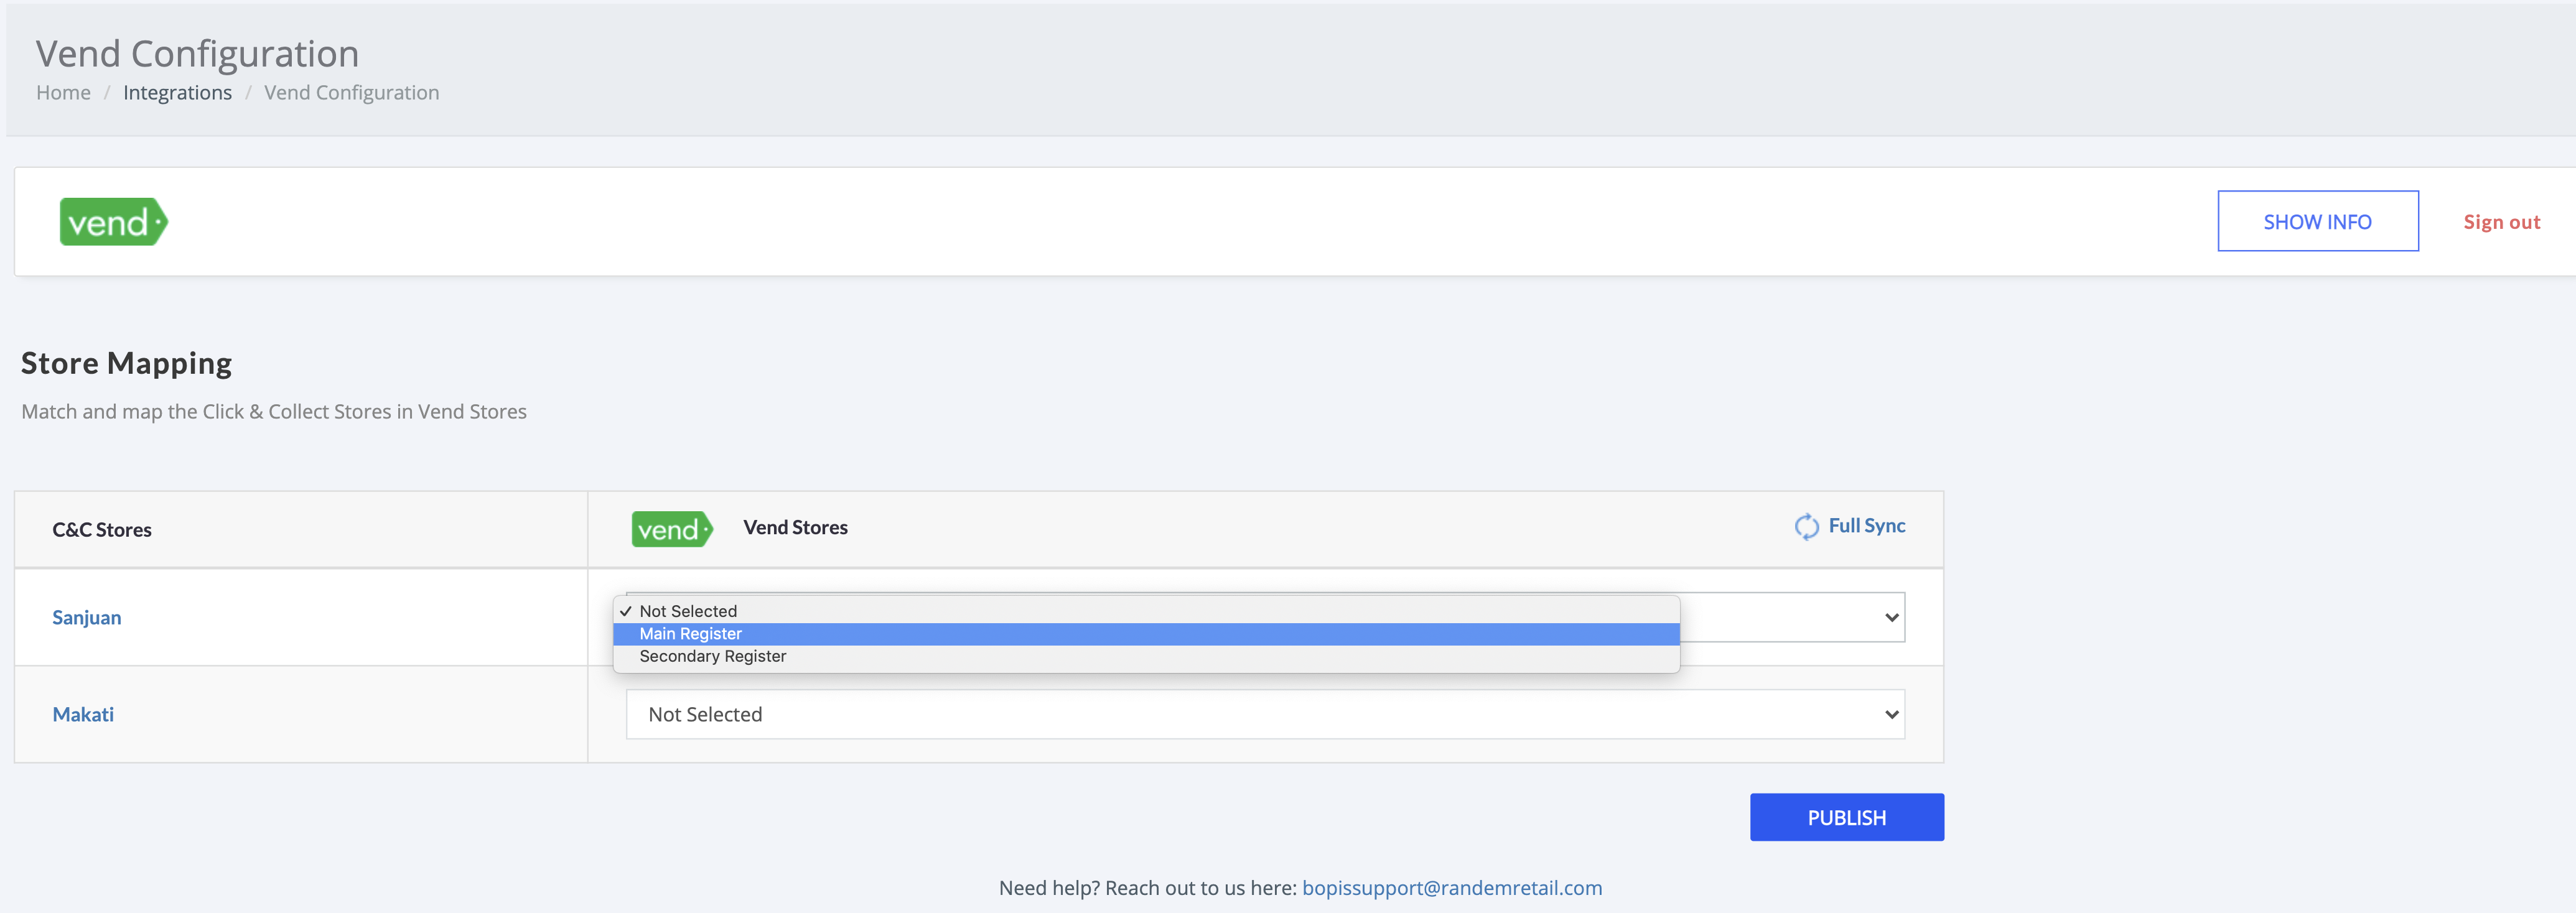Click Vend Configuration breadcrumb text
This screenshot has width=2576, height=913.
click(x=351, y=92)
